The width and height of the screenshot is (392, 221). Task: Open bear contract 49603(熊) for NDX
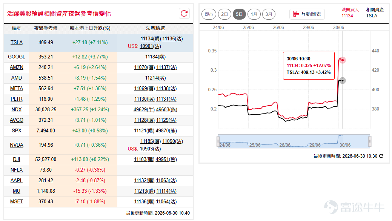click(166, 109)
